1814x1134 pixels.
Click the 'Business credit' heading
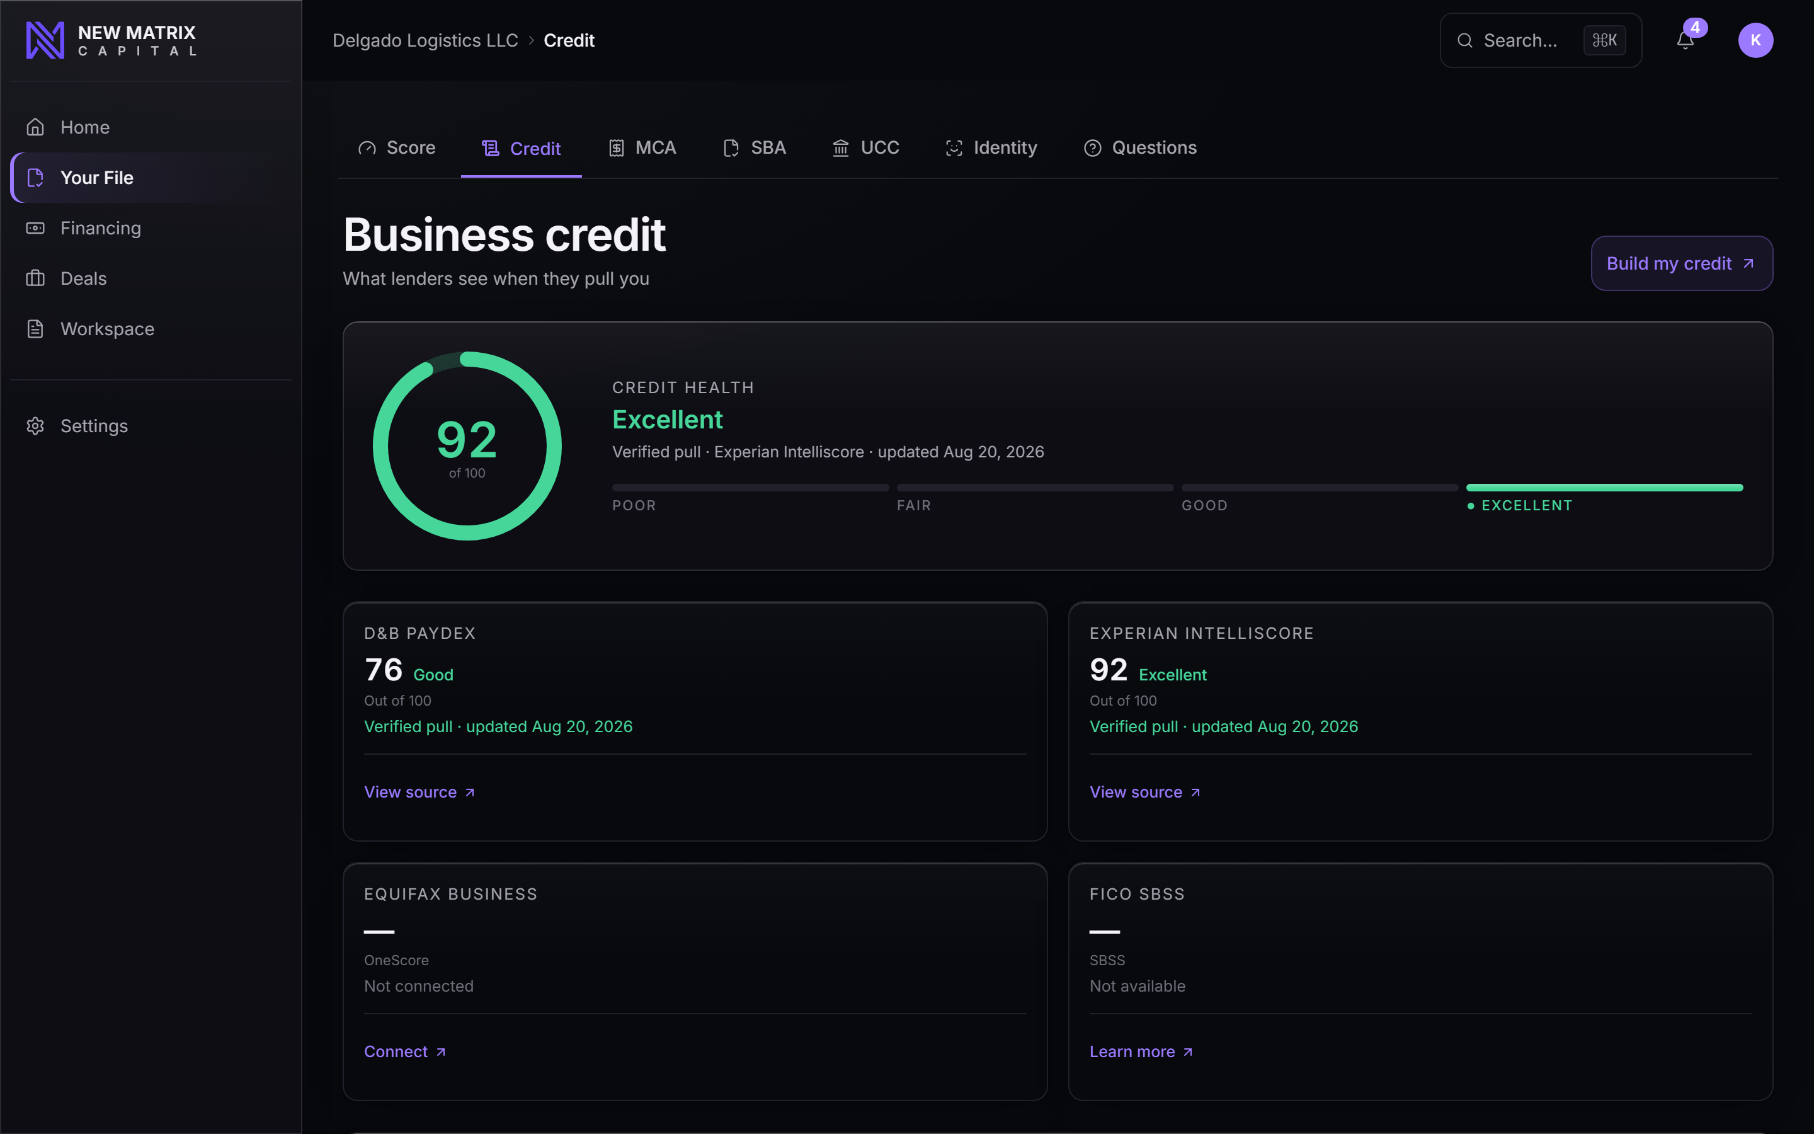coord(505,235)
